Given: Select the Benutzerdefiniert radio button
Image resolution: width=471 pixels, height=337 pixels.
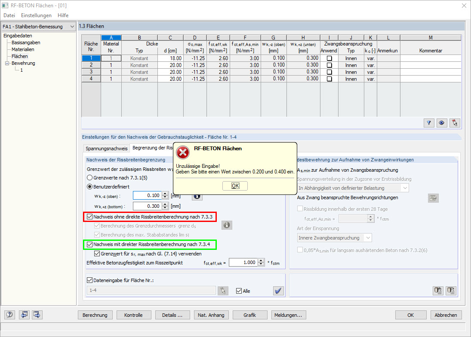Looking at the screenshot, I should 89,186.
